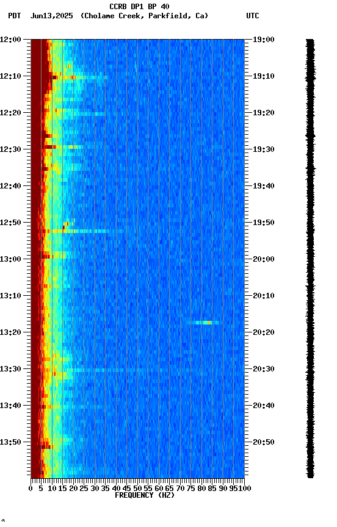Viewport: 337px width, 527px height.
Task: Click the '20' frequency axis label
Action: [73, 489]
